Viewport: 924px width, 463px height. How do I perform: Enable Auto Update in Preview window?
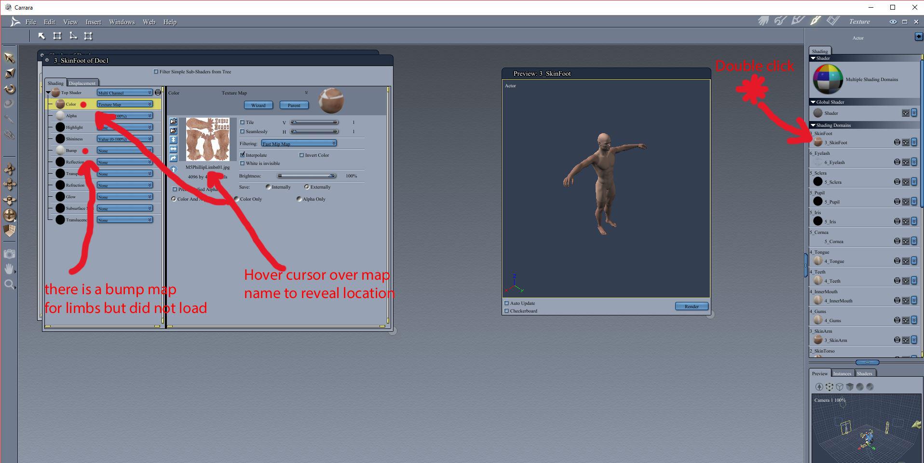click(x=506, y=303)
